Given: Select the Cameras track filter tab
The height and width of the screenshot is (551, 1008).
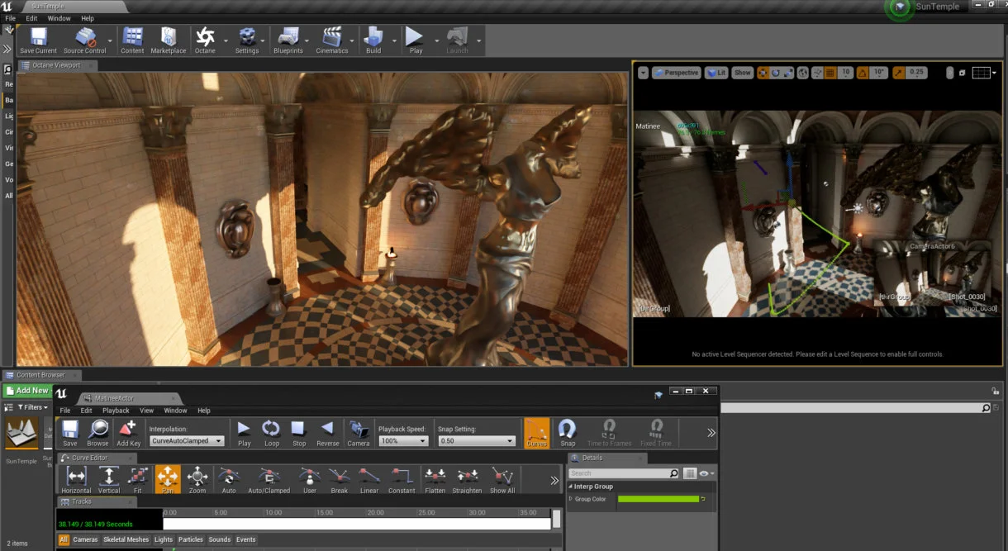Looking at the screenshot, I should point(85,539).
